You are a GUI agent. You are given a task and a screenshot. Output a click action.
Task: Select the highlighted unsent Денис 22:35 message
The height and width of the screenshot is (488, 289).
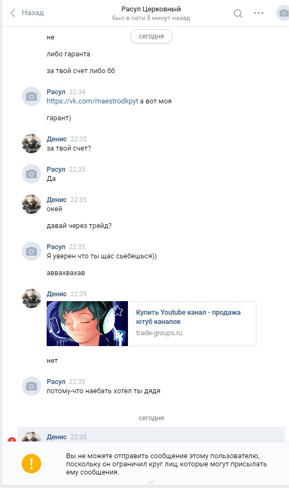point(151,434)
